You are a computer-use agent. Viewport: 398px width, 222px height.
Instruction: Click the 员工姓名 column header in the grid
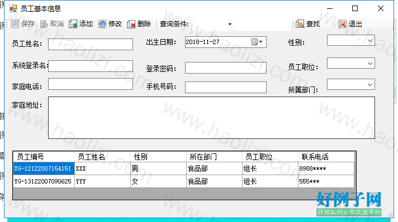point(102,157)
